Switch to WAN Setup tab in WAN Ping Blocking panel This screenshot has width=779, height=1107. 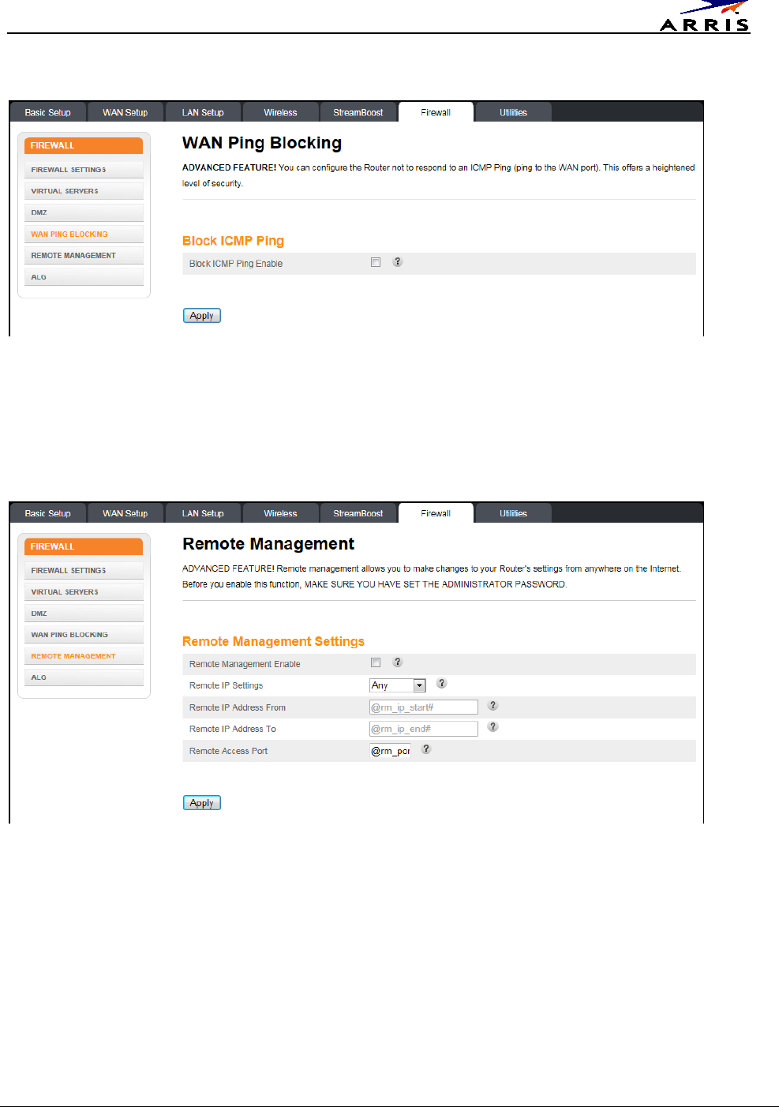click(x=125, y=112)
